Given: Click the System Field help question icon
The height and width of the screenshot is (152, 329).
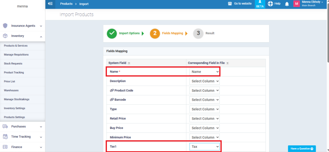Looking at the screenshot, I should (129, 63).
